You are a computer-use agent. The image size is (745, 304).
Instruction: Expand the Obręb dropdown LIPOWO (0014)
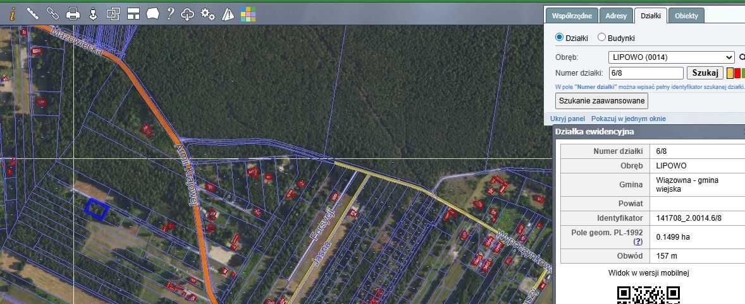click(x=672, y=58)
